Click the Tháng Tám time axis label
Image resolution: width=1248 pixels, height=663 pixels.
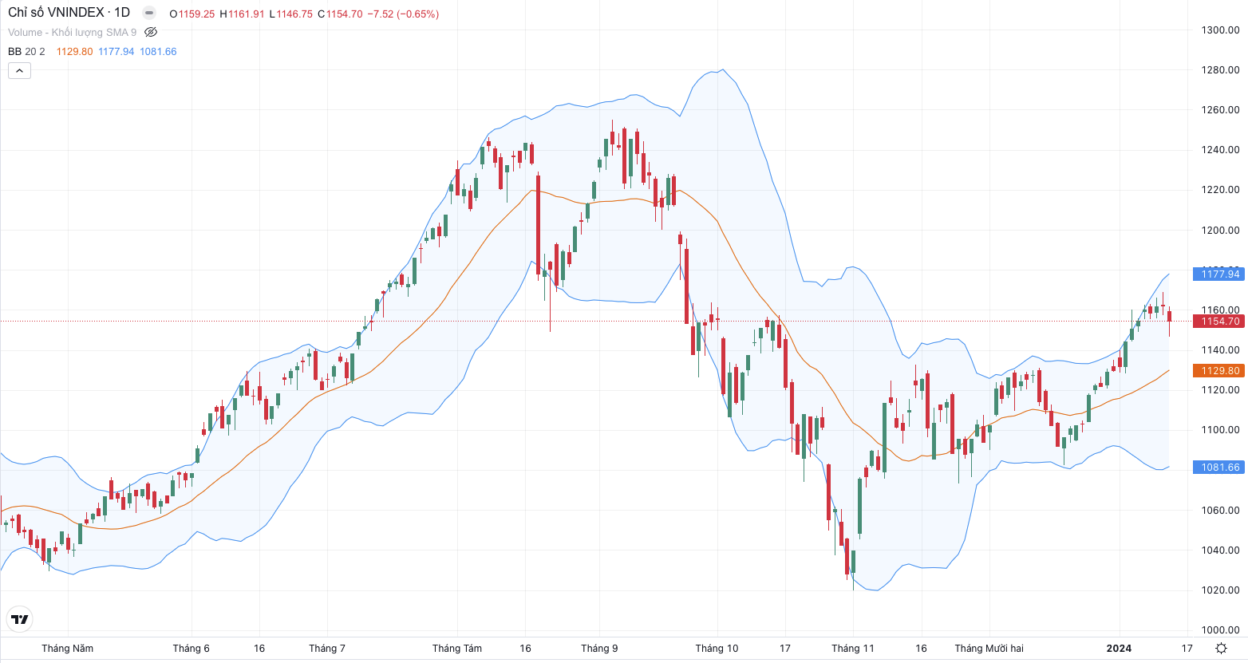(x=457, y=649)
